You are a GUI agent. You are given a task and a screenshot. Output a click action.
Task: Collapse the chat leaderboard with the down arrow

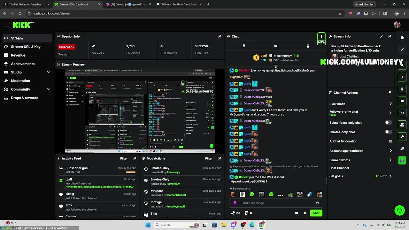point(276,66)
